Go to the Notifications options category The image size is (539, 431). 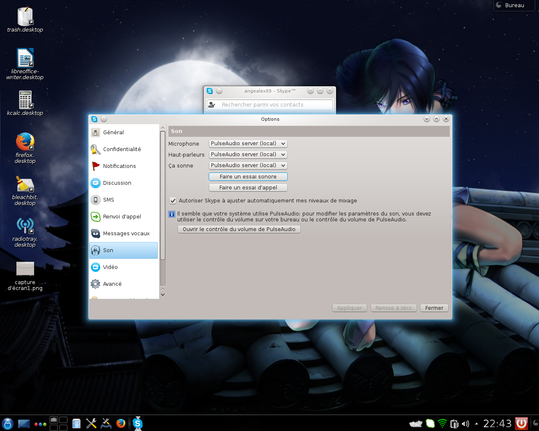(124, 166)
